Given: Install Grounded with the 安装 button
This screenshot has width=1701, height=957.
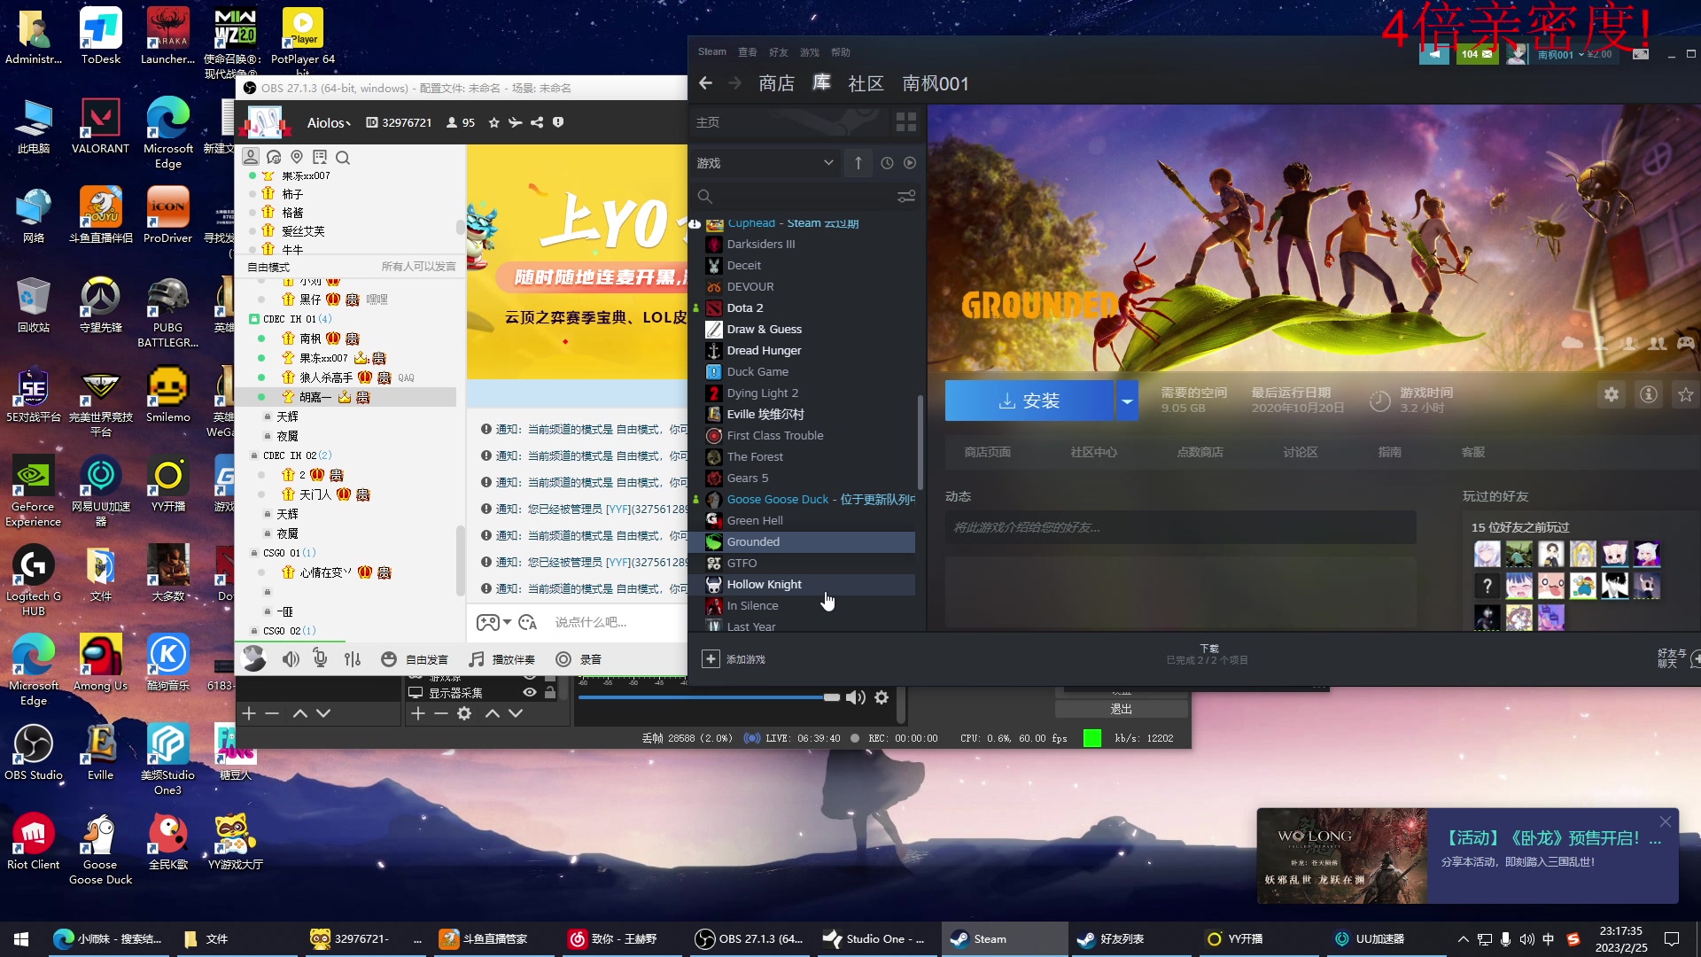Looking at the screenshot, I should click(1029, 401).
